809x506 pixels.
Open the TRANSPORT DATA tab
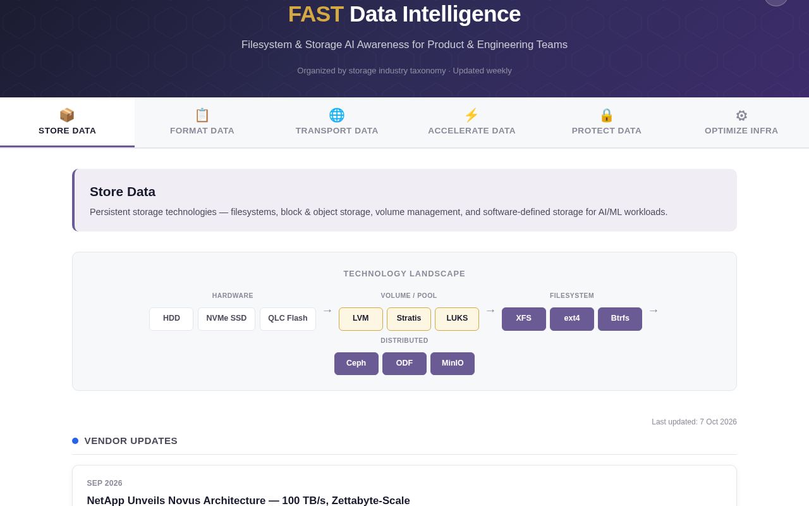(x=337, y=123)
